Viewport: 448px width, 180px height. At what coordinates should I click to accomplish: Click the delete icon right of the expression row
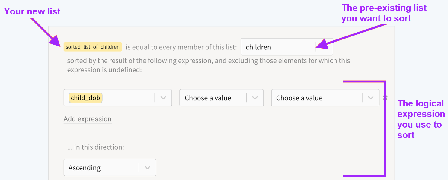coord(385,98)
